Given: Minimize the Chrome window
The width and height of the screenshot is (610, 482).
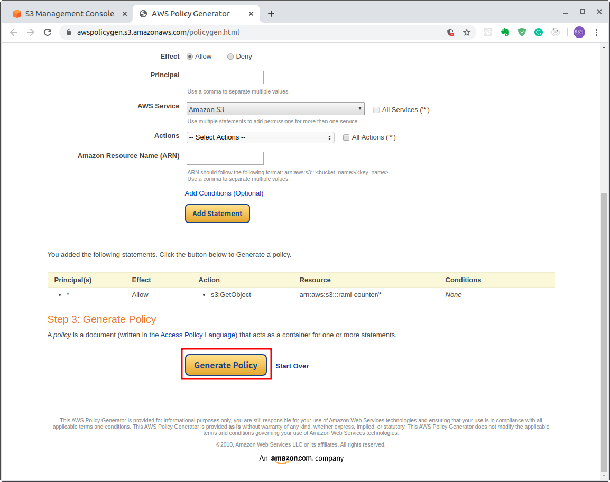Looking at the screenshot, I should pos(566,13).
